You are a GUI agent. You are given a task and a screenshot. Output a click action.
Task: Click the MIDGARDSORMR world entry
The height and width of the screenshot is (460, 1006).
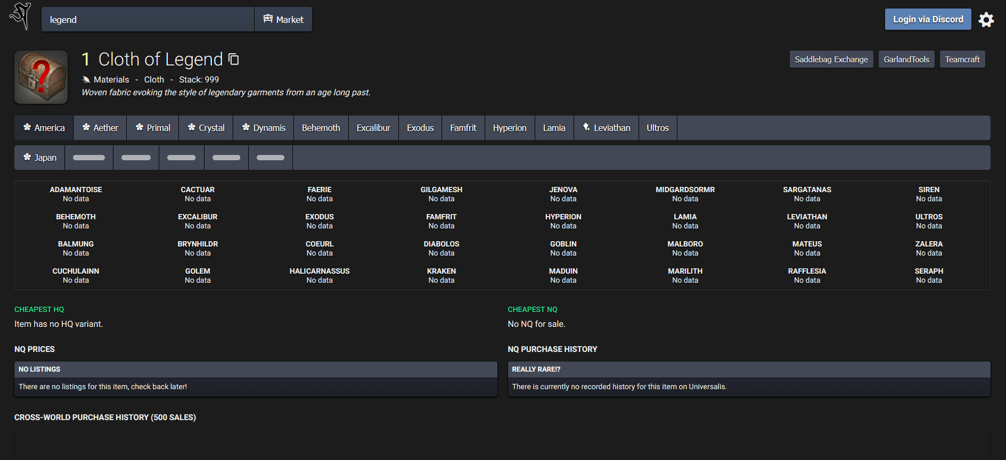click(x=685, y=194)
